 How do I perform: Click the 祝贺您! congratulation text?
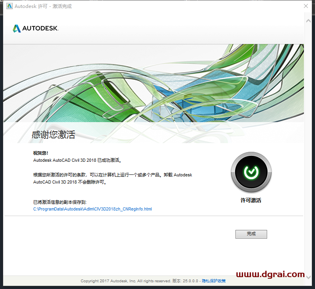click(40, 153)
